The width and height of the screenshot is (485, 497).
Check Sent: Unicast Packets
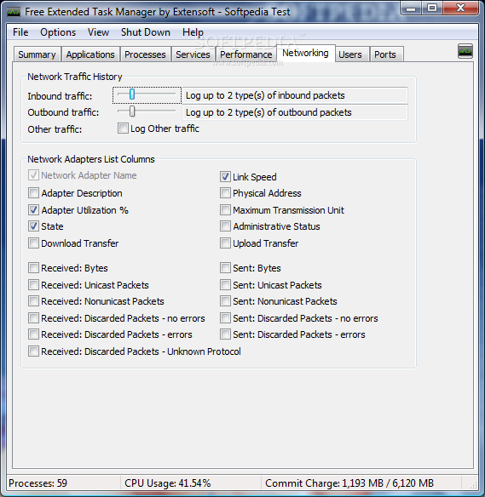point(225,284)
